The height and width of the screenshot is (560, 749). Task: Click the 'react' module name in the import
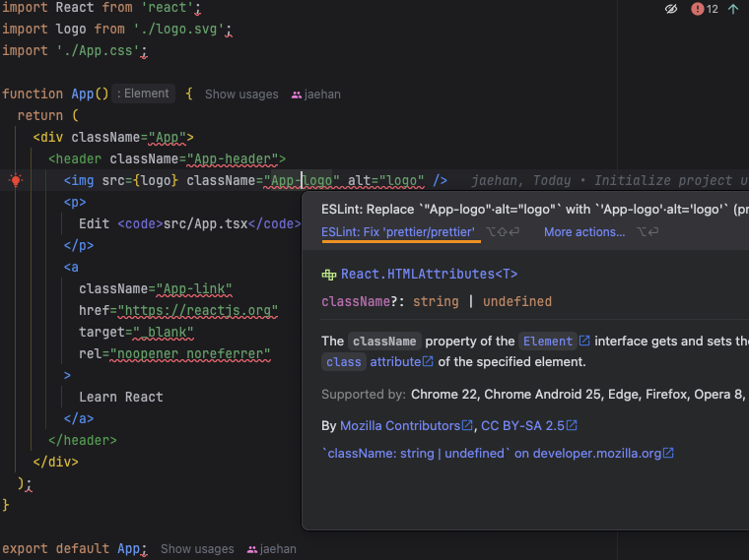point(168,8)
